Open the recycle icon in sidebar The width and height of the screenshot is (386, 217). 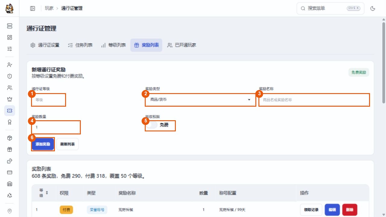[x=10, y=195]
